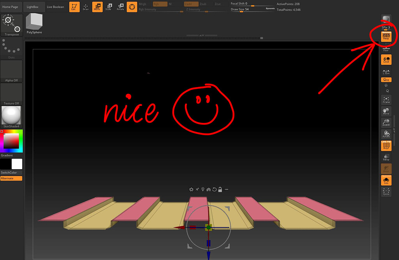Select the Zoom3D icon on the right shelf

[x=386, y=123]
